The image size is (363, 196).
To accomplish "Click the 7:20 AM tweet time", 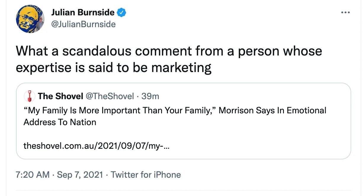I will 32,175.
